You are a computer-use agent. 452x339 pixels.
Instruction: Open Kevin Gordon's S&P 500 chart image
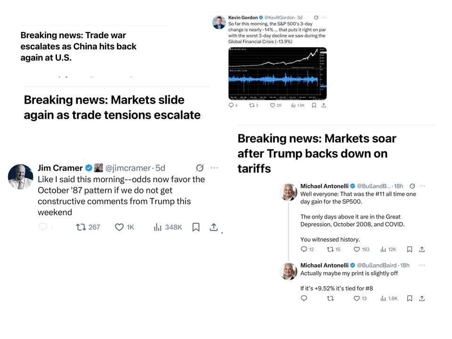(x=277, y=73)
